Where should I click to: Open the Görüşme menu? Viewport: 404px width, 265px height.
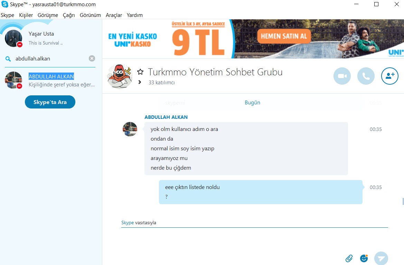point(48,15)
